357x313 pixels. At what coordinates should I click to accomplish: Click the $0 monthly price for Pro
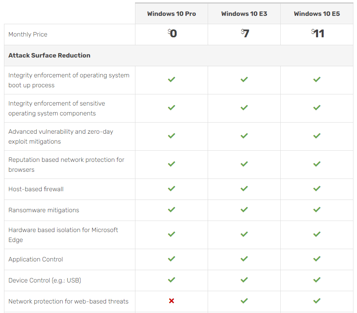(x=172, y=34)
